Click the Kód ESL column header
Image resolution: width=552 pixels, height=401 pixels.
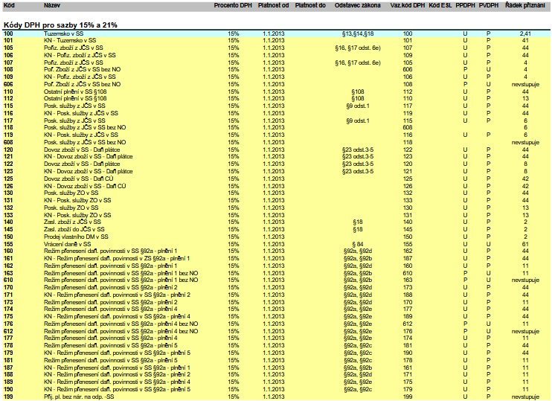440,5
